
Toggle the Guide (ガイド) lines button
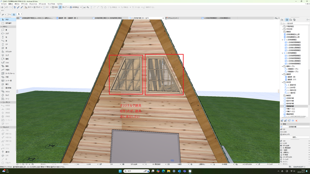point(28,7)
